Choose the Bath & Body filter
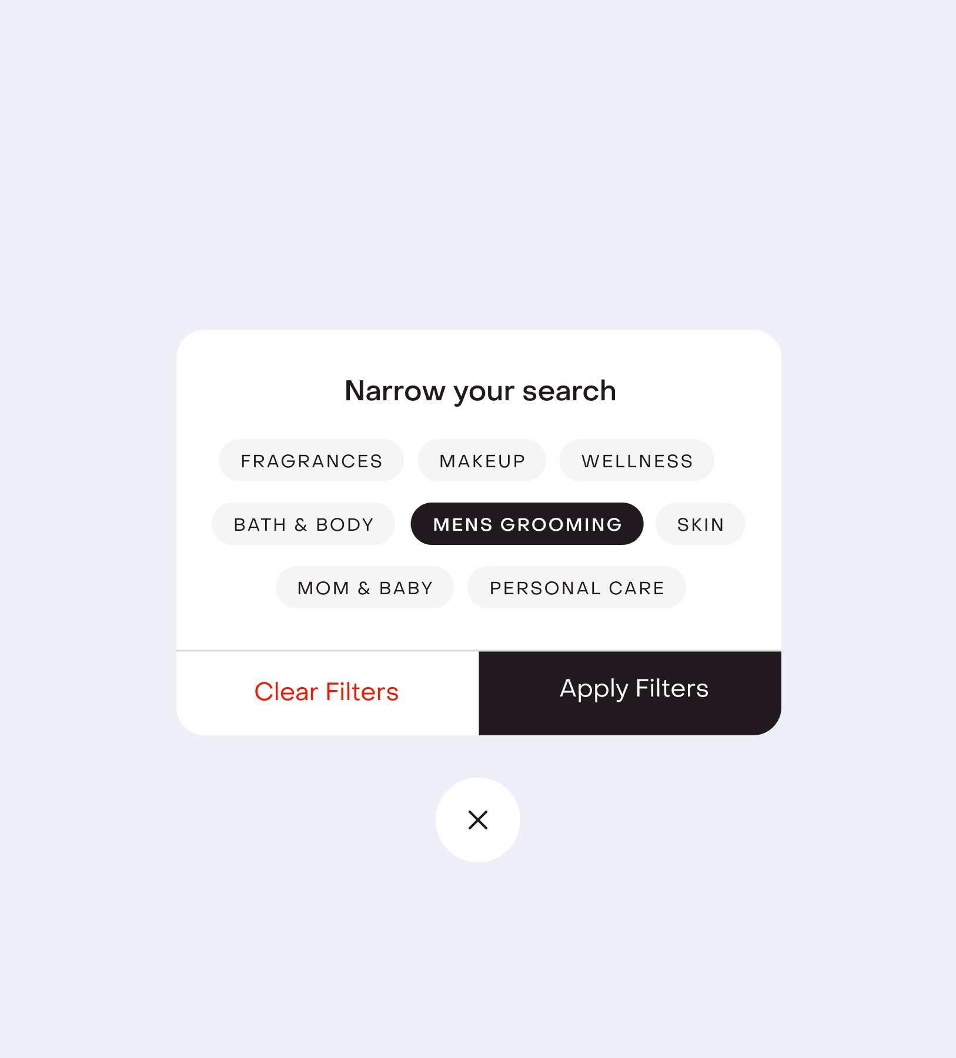Viewport: 956px width, 1058px height. [x=303, y=524]
